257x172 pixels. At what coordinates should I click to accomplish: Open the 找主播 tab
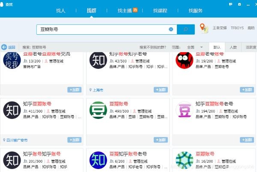(x=125, y=10)
